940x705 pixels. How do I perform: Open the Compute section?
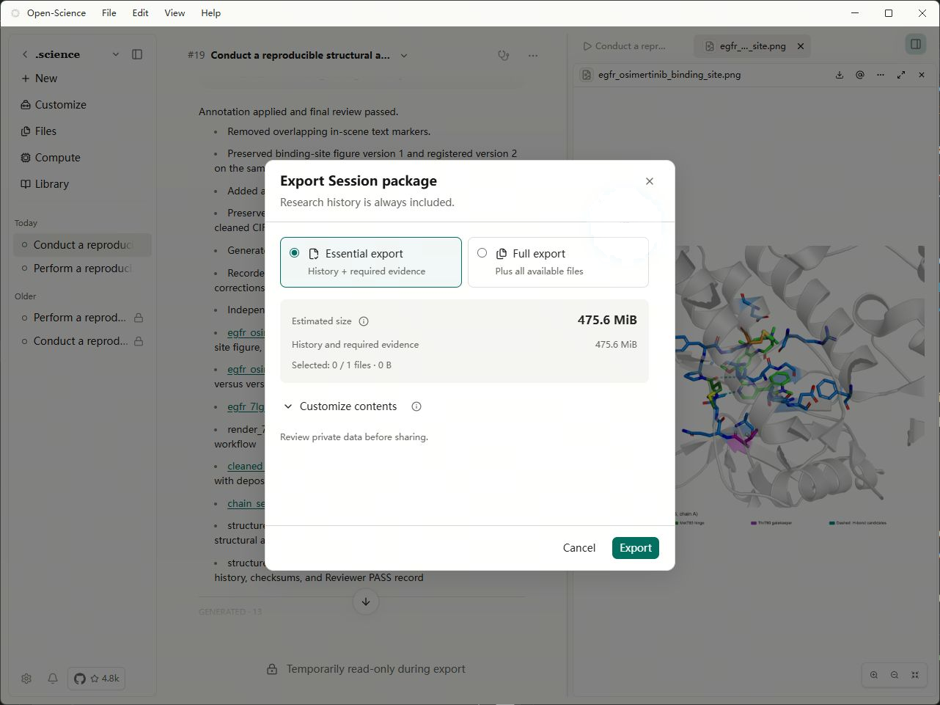pyautogui.click(x=51, y=158)
